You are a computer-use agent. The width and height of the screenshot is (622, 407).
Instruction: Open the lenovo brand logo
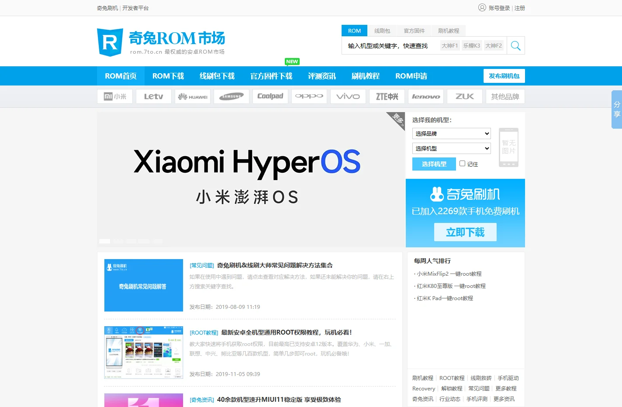(426, 96)
